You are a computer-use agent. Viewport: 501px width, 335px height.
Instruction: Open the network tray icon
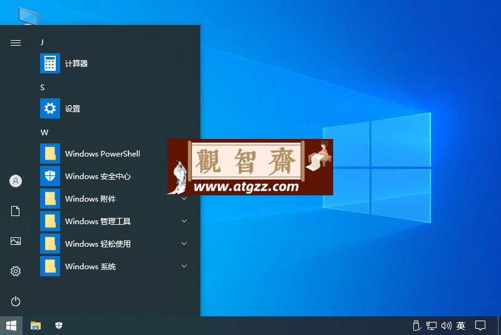431,326
